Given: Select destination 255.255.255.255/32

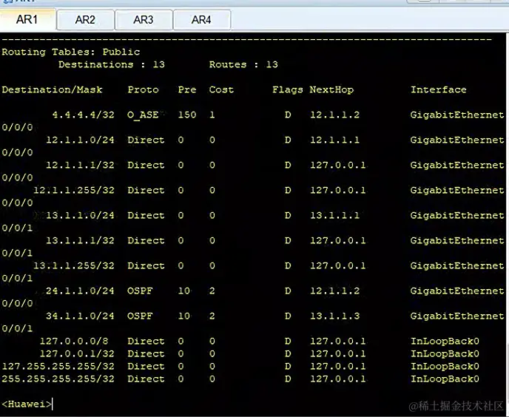Looking at the screenshot, I should pos(58,379).
